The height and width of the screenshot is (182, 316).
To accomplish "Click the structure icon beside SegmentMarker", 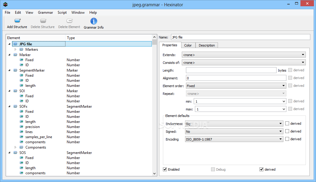I will coord(15,70).
